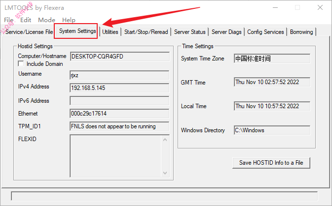
Task: Click Save HOSTID Info to a File
Action: [271, 163]
